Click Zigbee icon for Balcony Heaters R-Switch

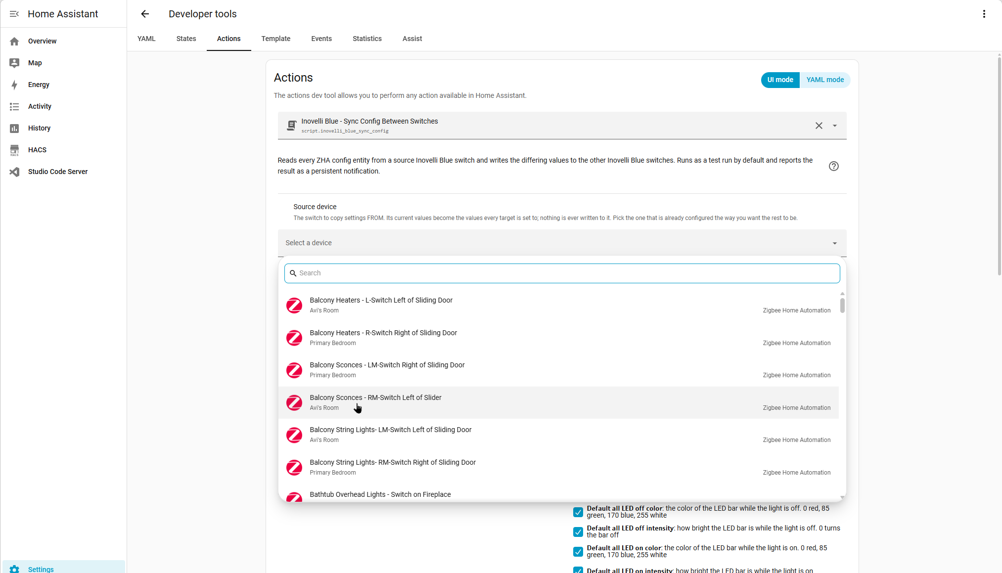point(294,338)
